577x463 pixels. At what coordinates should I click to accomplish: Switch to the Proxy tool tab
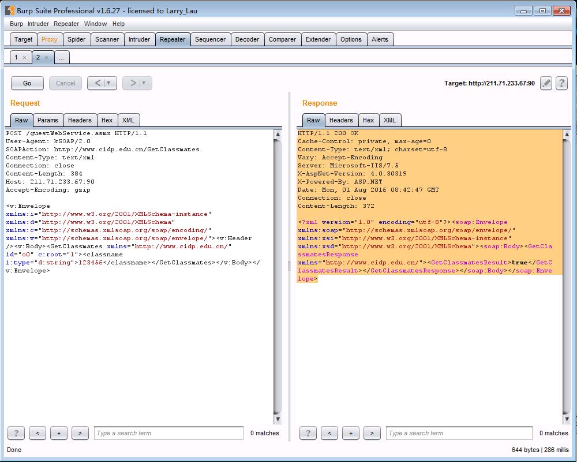pos(49,39)
